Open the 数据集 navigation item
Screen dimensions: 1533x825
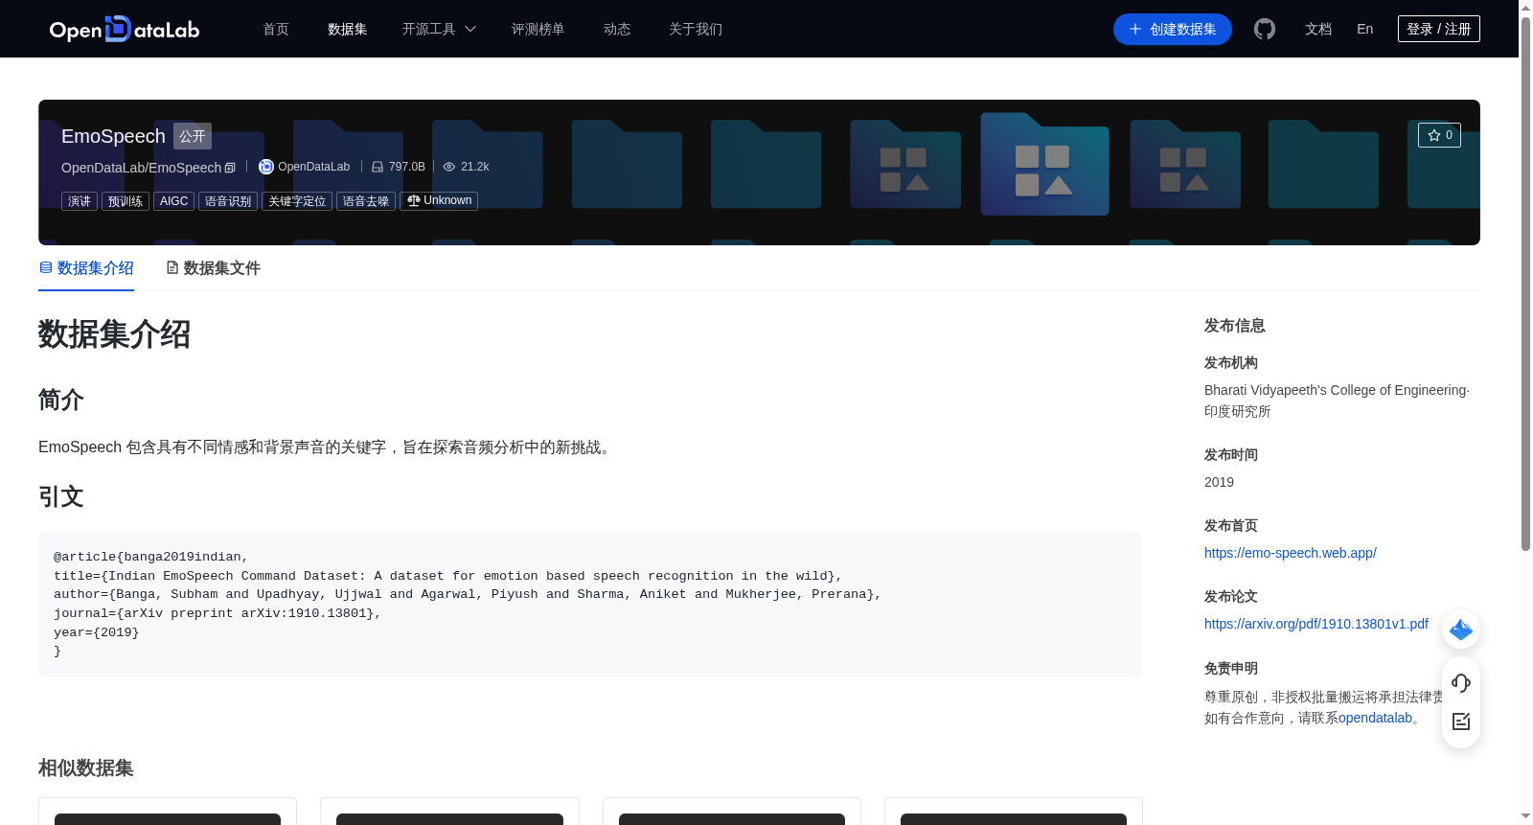348,29
